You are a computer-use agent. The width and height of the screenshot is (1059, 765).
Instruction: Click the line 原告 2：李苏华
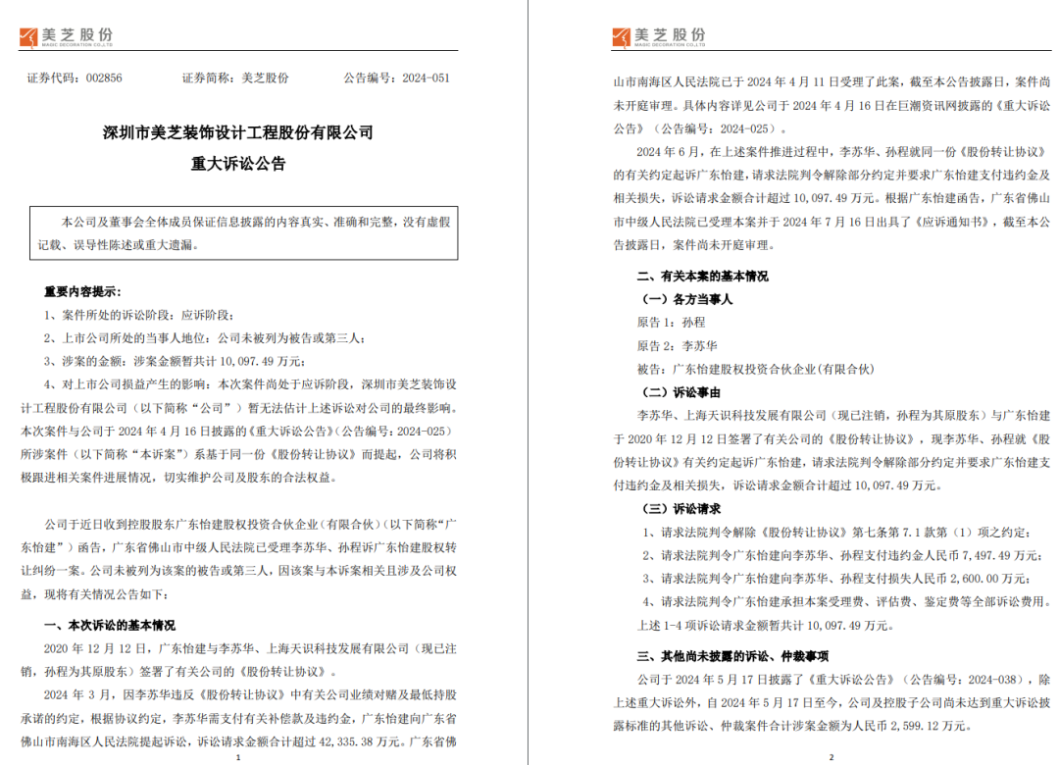click(677, 346)
